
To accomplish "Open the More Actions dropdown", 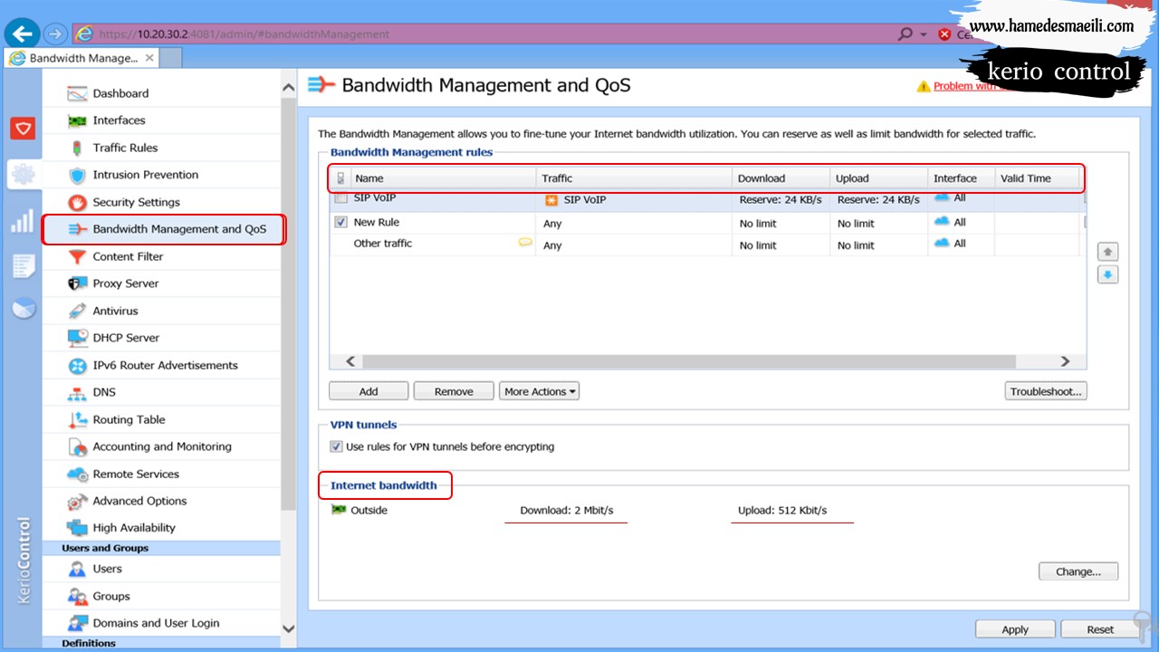I will coord(540,391).
